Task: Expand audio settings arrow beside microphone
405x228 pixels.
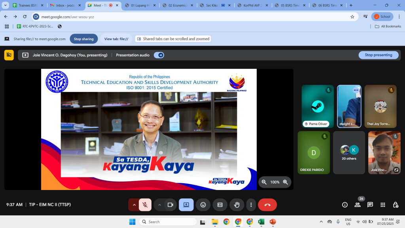Action: tap(134, 205)
